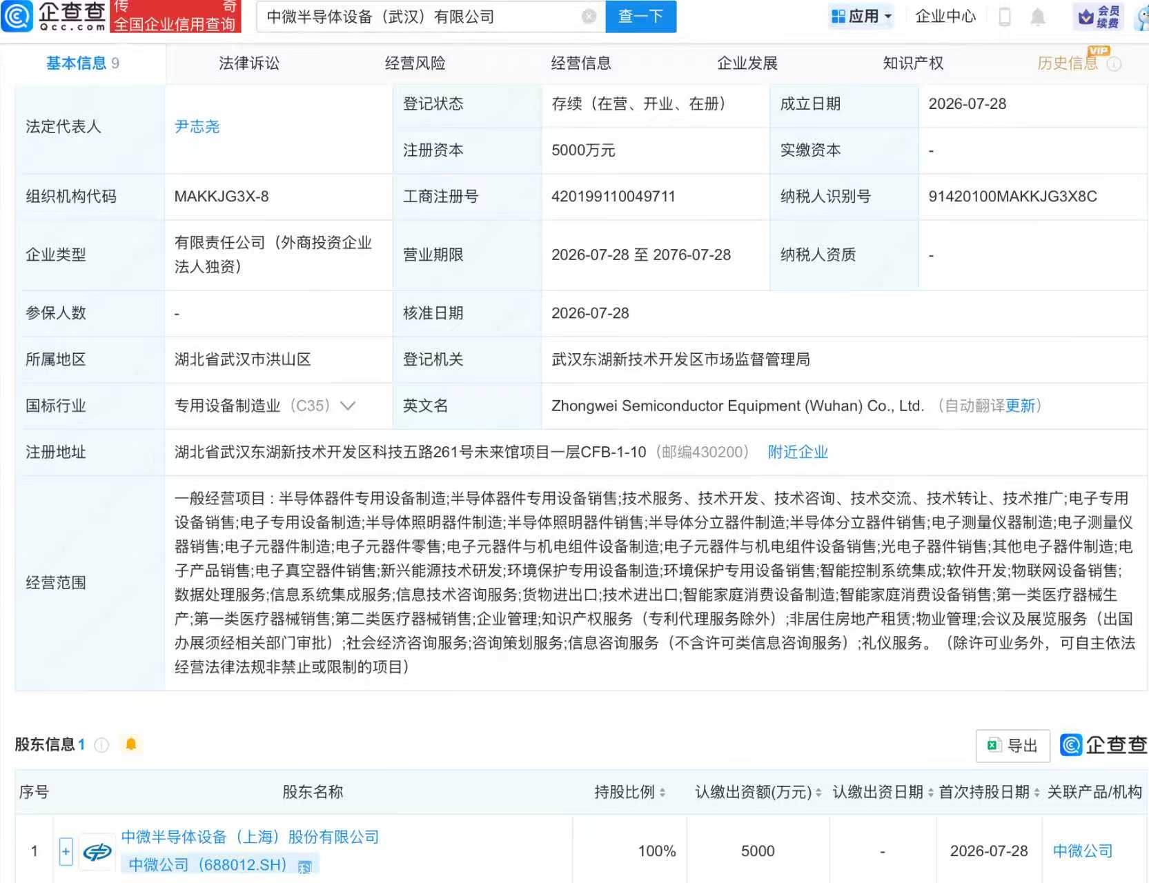Click the 成立日期 value 2026-07-28
Image resolution: width=1149 pixels, height=883 pixels.
[967, 104]
